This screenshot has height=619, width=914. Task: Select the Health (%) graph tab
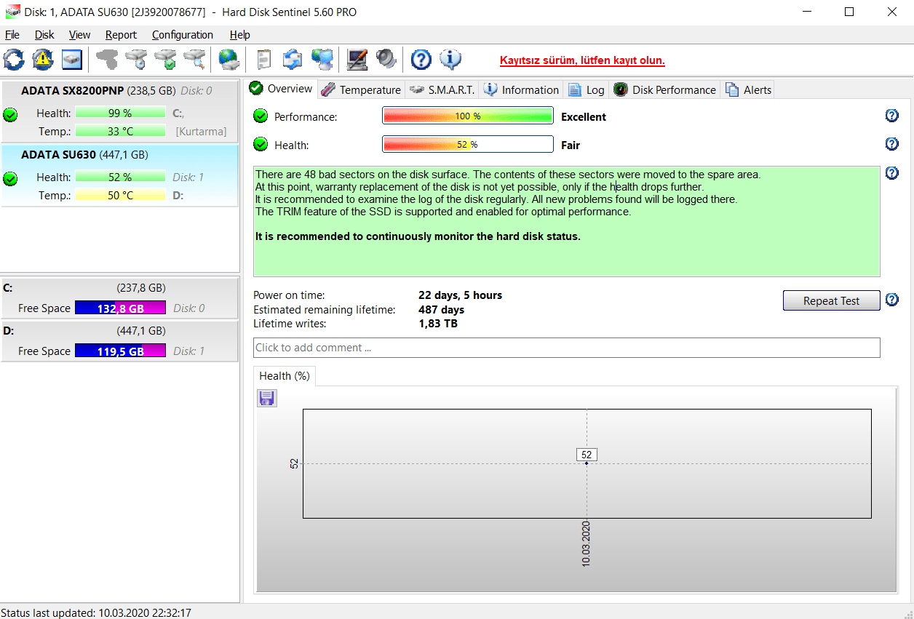point(285,376)
